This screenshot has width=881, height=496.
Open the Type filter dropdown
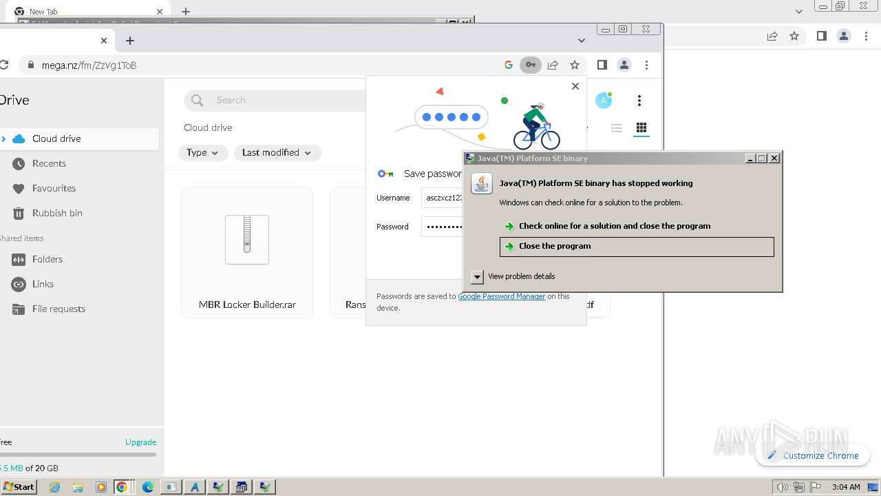coord(203,153)
